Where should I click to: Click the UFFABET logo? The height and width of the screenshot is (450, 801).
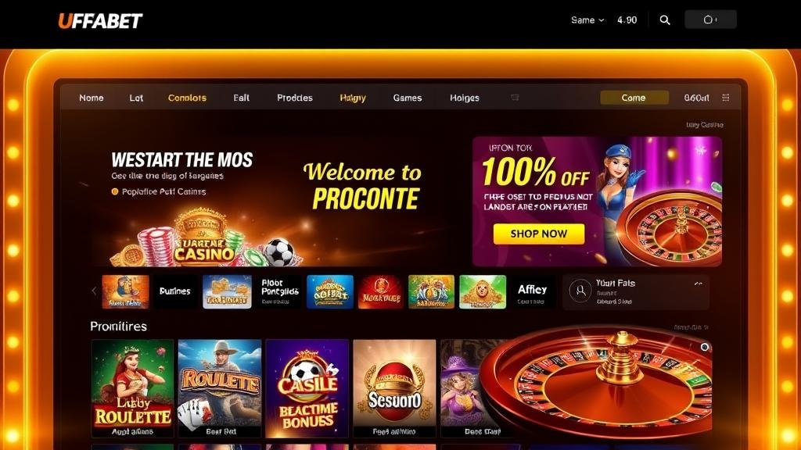pos(100,21)
